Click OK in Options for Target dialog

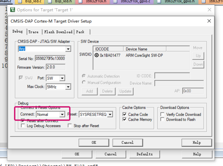coord(77,154)
